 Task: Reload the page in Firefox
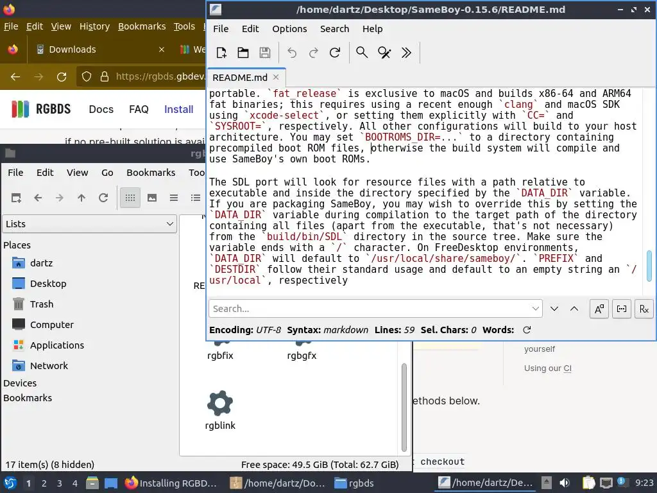tap(62, 77)
